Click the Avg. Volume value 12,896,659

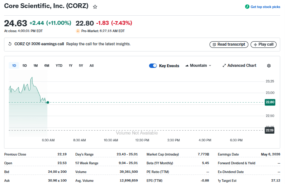point(129,181)
